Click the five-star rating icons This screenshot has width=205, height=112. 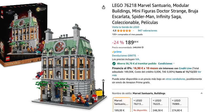click(x=124, y=31)
